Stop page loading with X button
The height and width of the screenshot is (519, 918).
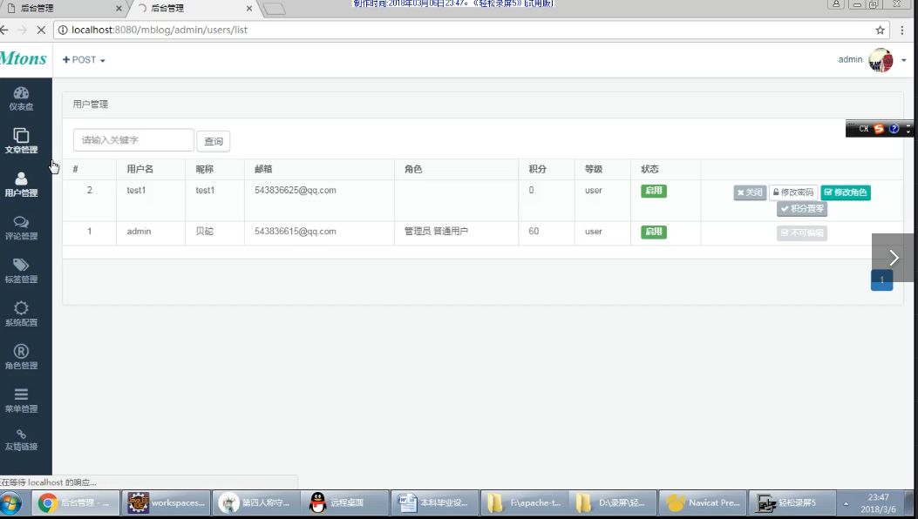coord(41,30)
